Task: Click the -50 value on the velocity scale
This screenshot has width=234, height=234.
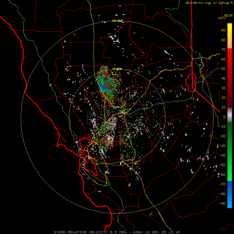Action: [222, 165]
